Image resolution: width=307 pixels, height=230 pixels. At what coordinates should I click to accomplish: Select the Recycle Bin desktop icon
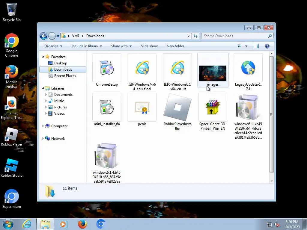coord(12,12)
